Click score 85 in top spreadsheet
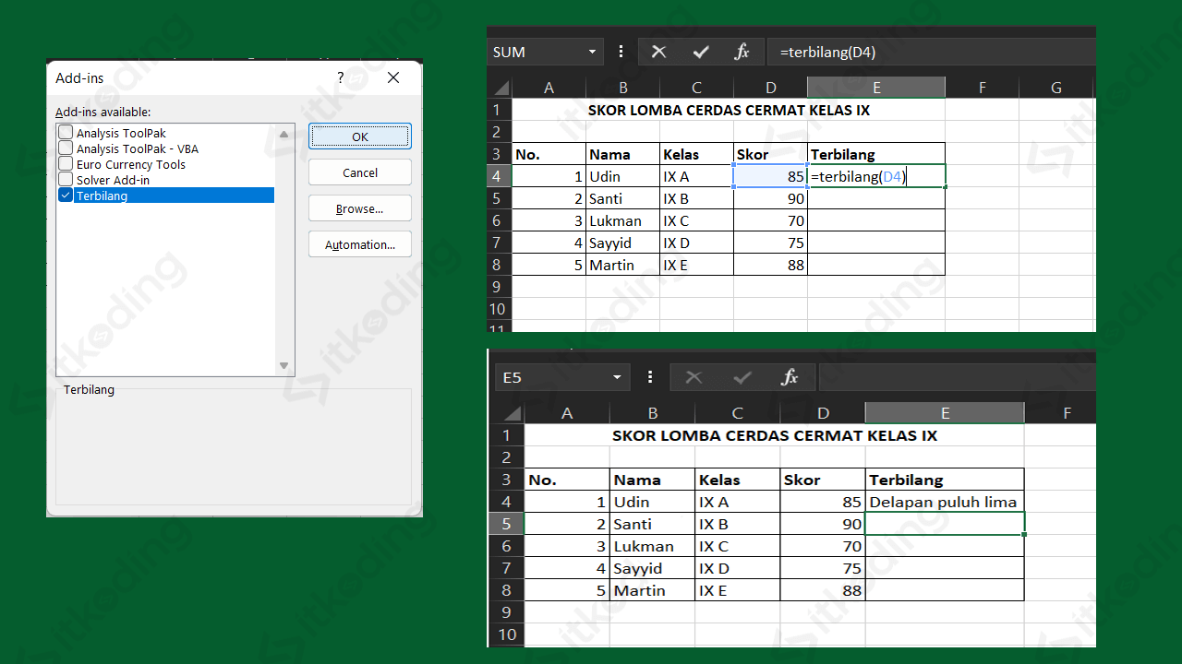 [x=771, y=176]
